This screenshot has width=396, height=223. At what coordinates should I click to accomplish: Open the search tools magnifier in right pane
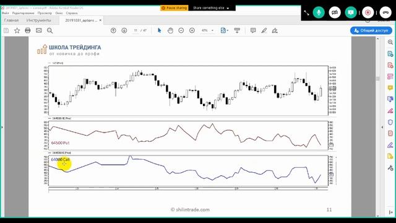click(390, 42)
